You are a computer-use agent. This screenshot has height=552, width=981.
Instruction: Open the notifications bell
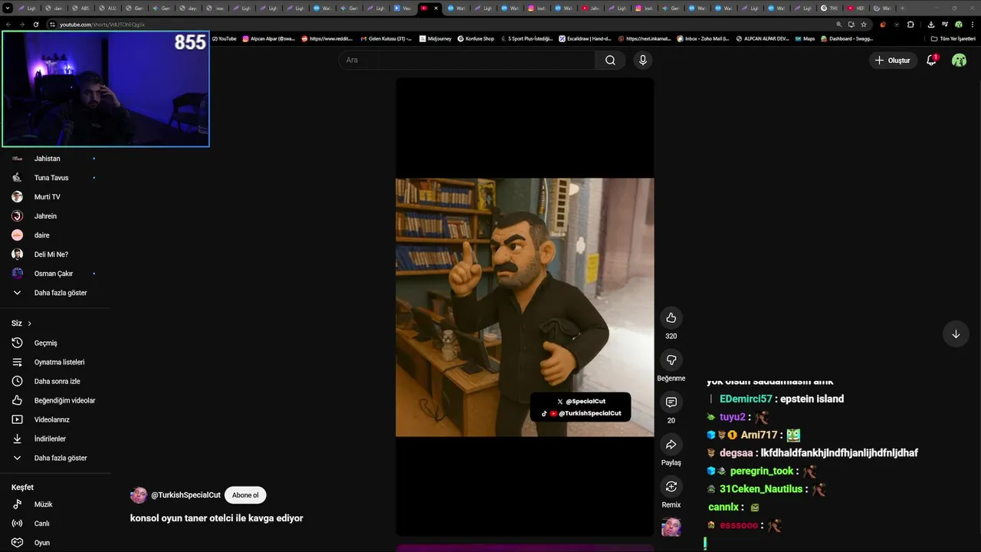coord(931,60)
